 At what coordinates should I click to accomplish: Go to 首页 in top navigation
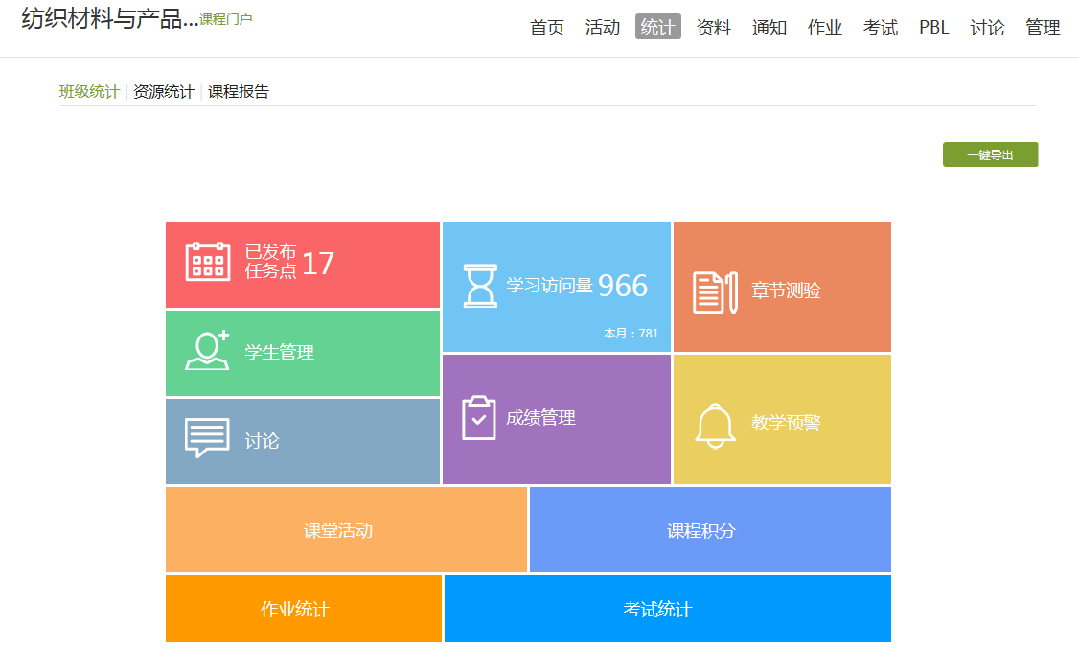pos(547,28)
